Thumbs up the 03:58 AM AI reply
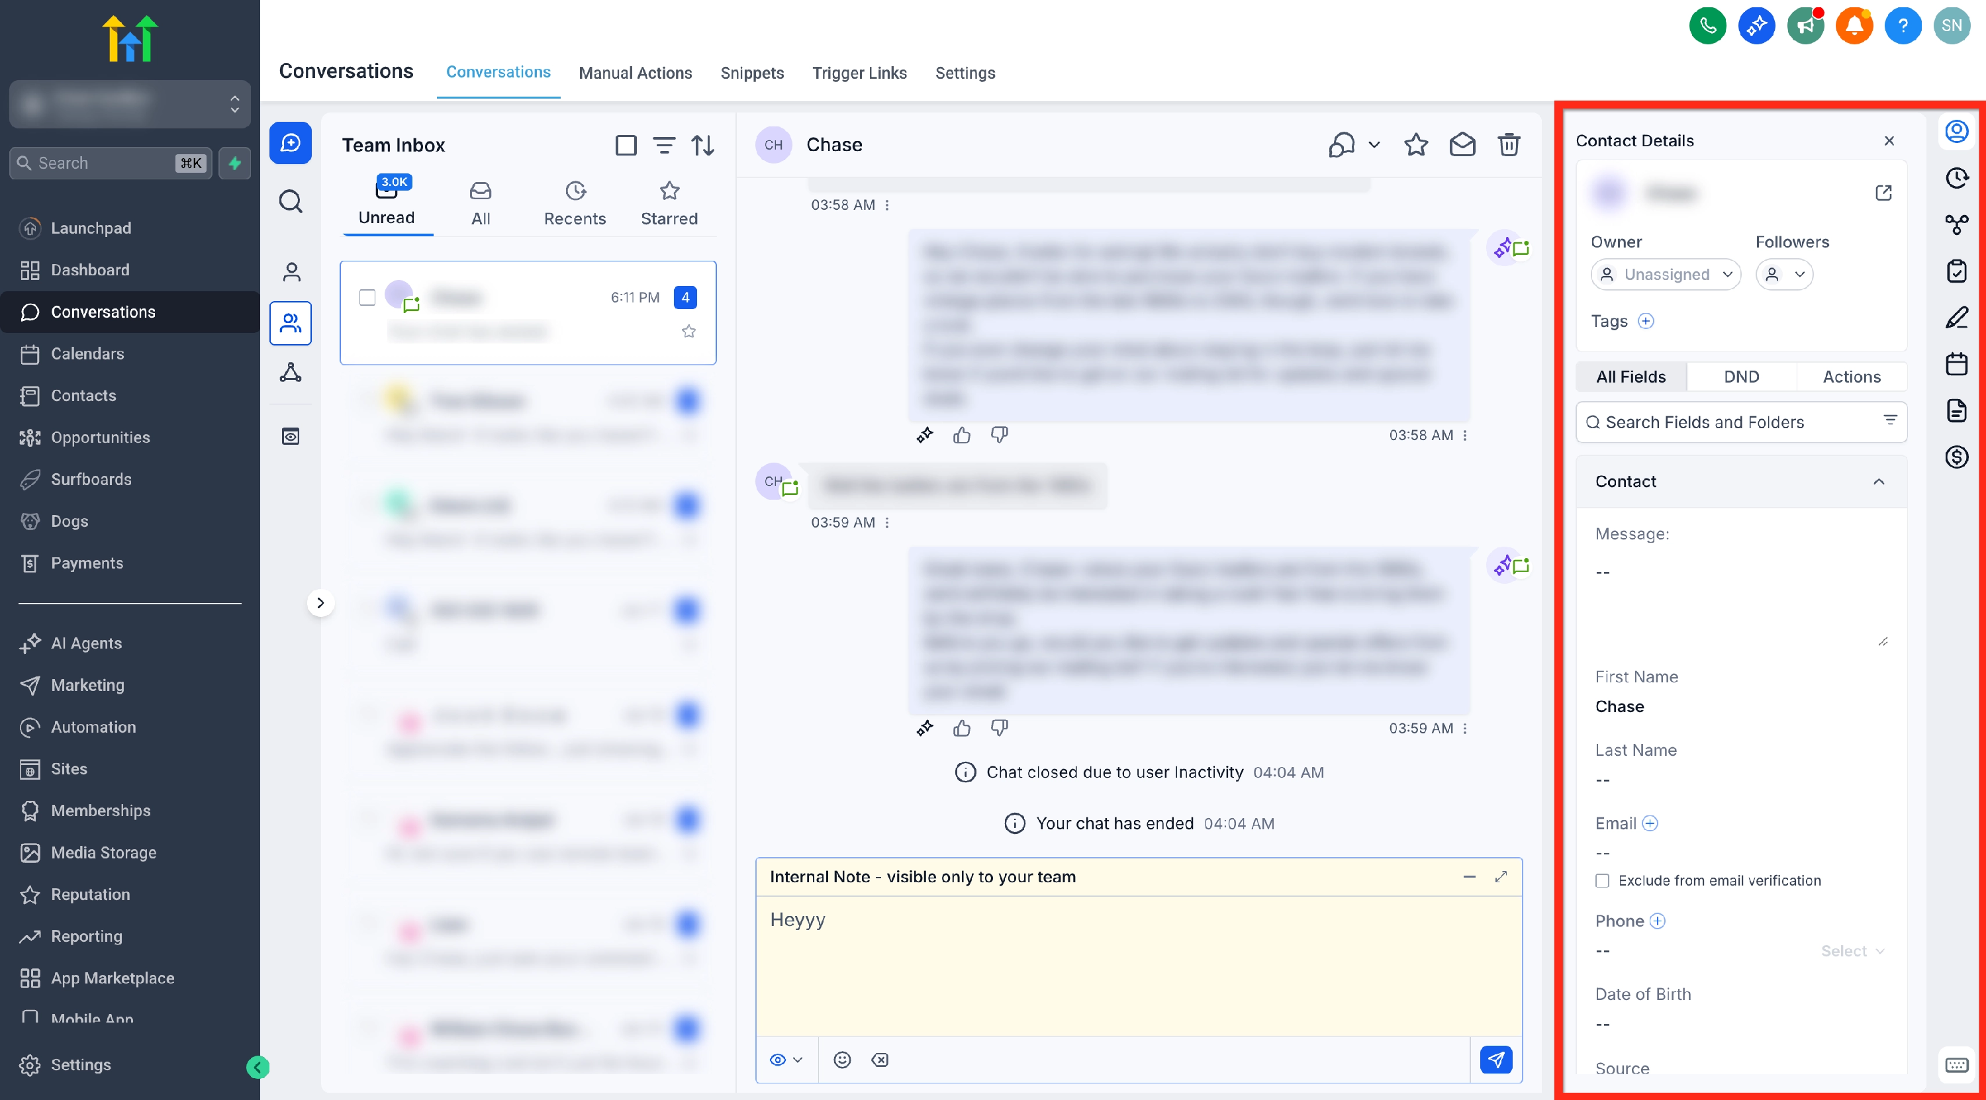1986x1100 pixels. click(961, 435)
